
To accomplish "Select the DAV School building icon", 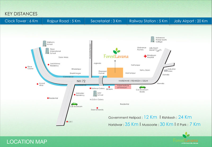I will [95, 94].
